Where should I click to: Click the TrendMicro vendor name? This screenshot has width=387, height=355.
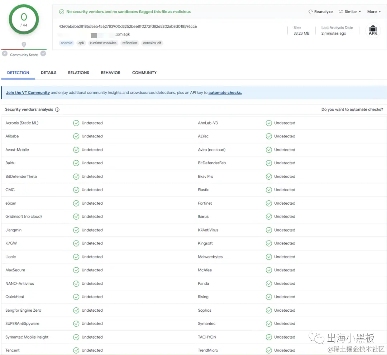pos(208,350)
